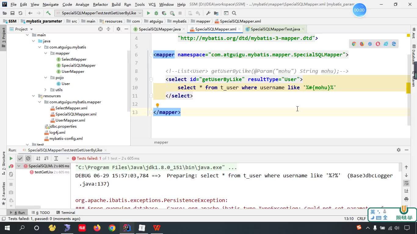Viewport: 417px width, 234px height.
Task: Collapse the java folder node
Action: (x=33, y=41)
